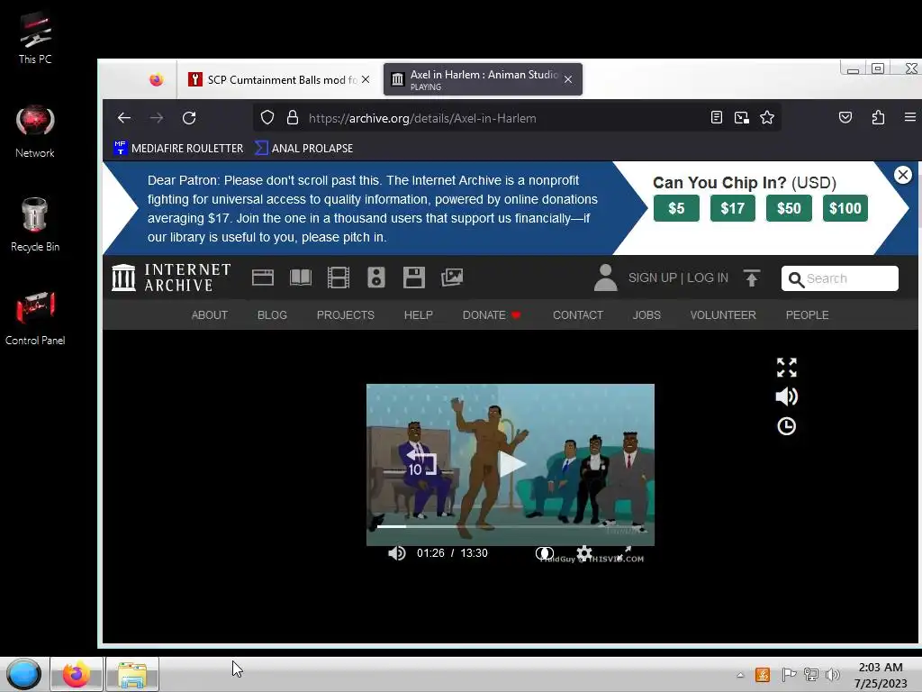Seek along the video progress bar
This screenshot has height=692, width=922.
coord(511,526)
